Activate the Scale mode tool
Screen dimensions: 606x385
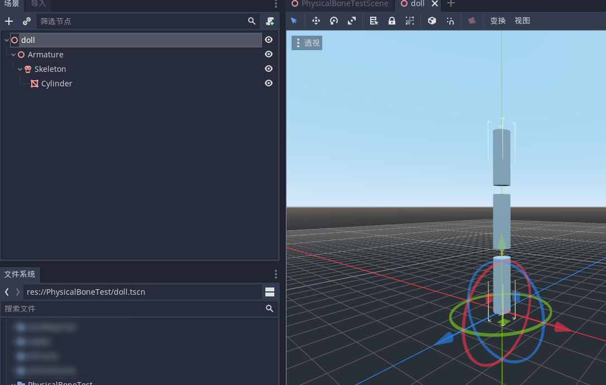point(352,21)
